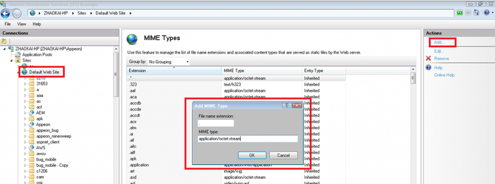Click the Connections tree vertical scrollbar
Viewport: 495px width, 184px height.
point(116,74)
